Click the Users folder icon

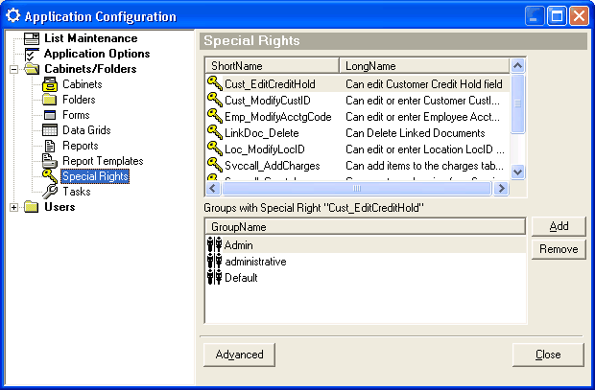(32, 207)
